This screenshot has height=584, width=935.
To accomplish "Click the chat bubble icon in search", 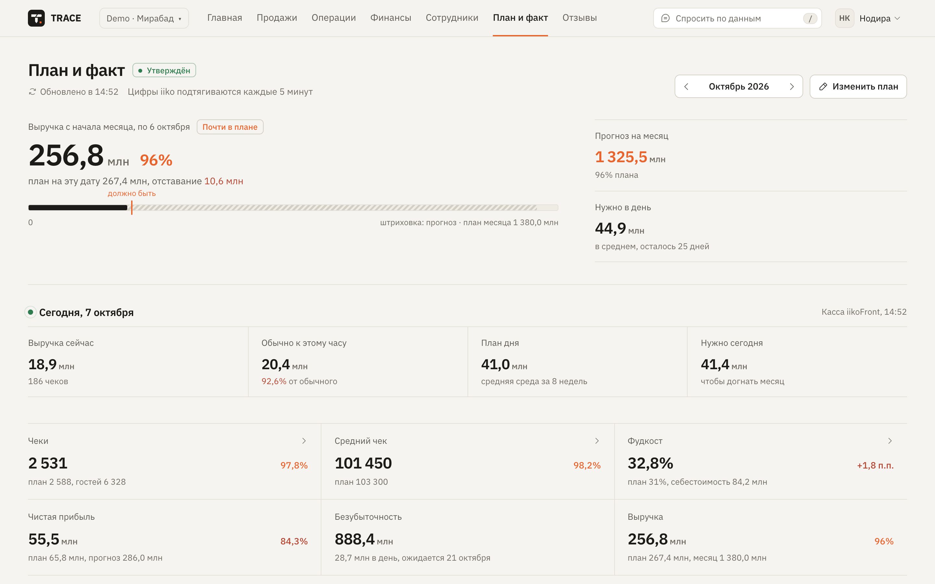I will pyautogui.click(x=665, y=18).
